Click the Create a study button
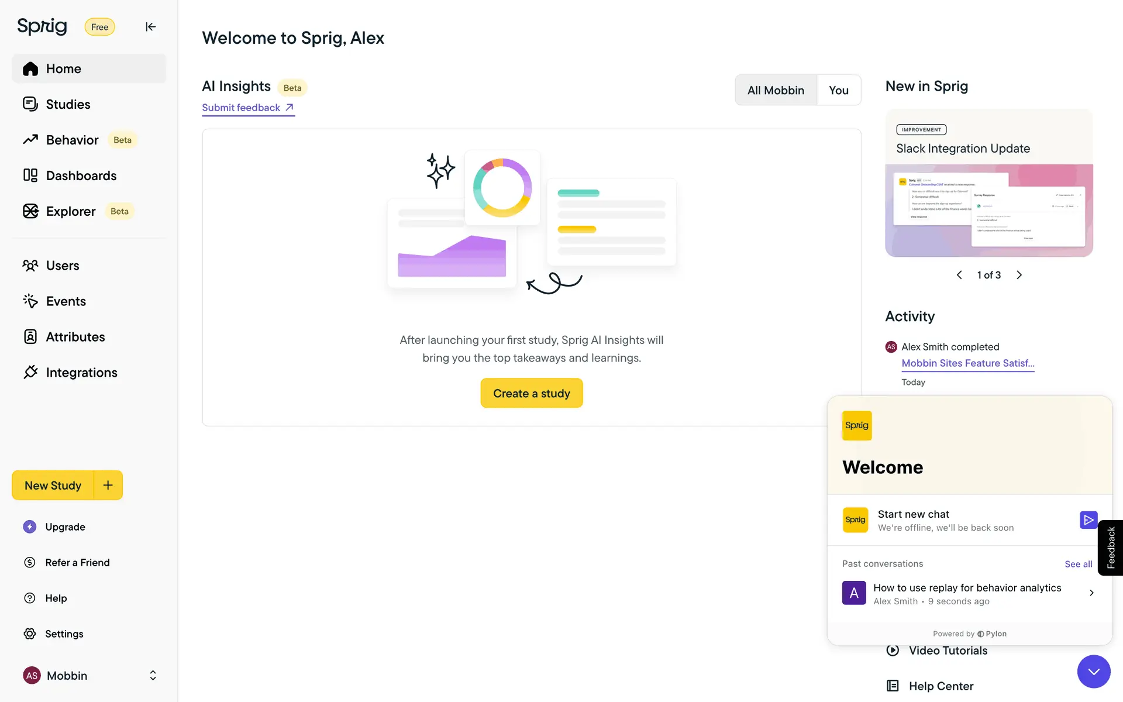Screen dimensions: 1123x702 (x=531, y=393)
